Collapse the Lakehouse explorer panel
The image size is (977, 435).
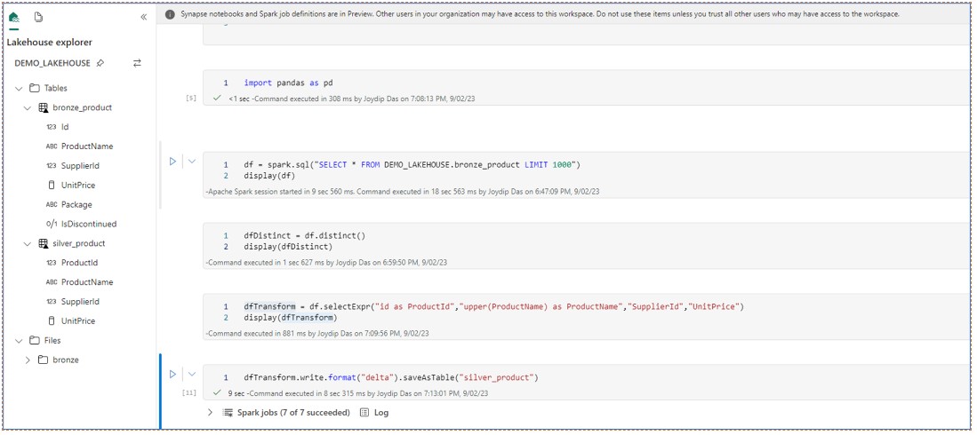pyautogui.click(x=144, y=18)
